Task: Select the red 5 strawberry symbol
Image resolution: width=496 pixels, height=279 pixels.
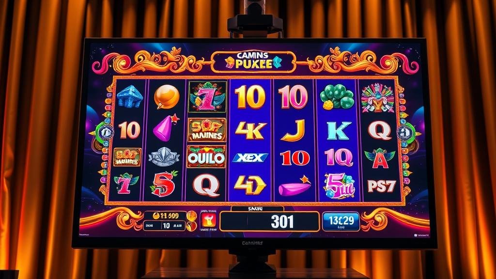Action: click(x=164, y=184)
